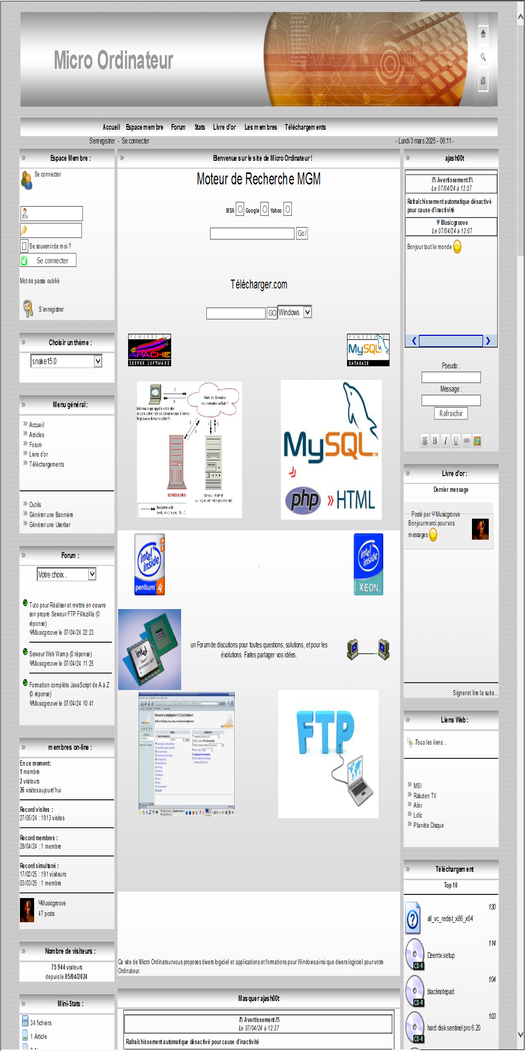Open Téléchargements in top navigation

[x=305, y=127]
